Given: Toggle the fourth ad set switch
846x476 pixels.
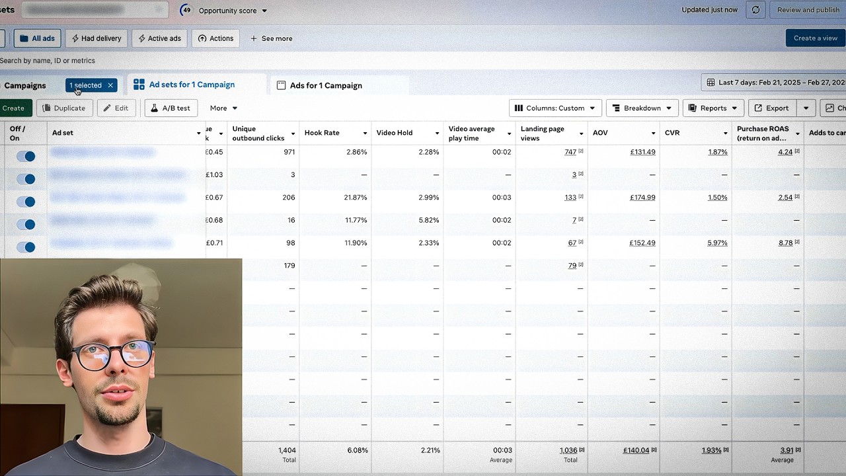Looking at the screenshot, I should [x=26, y=224].
